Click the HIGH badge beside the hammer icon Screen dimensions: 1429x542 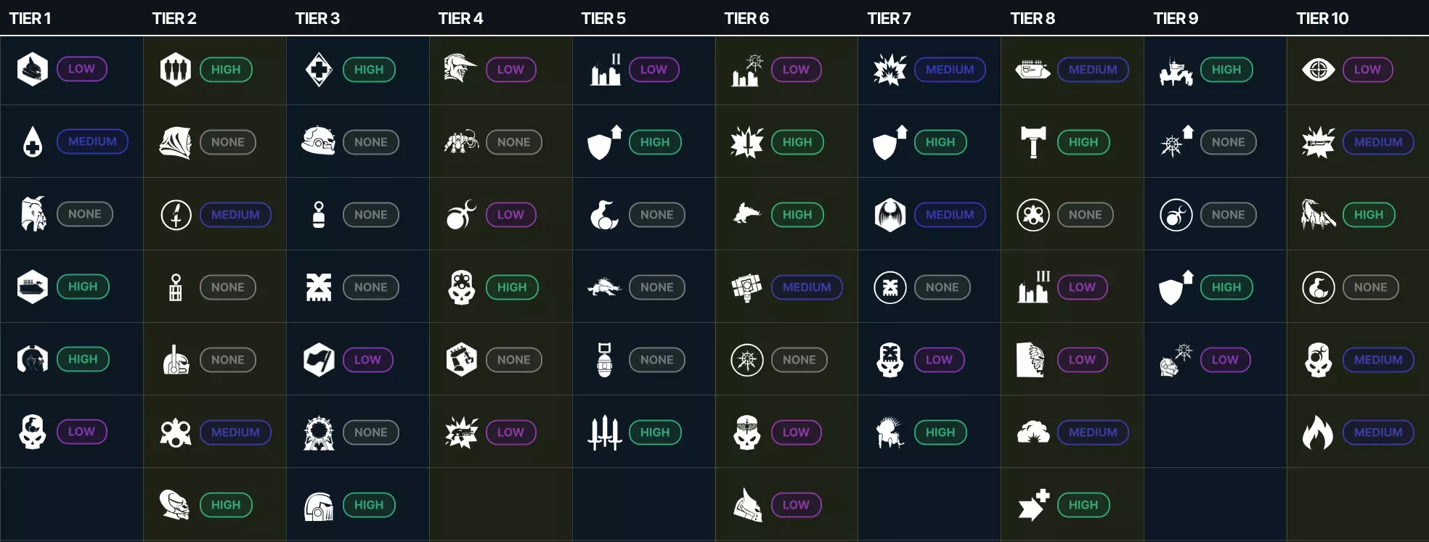(x=1083, y=142)
